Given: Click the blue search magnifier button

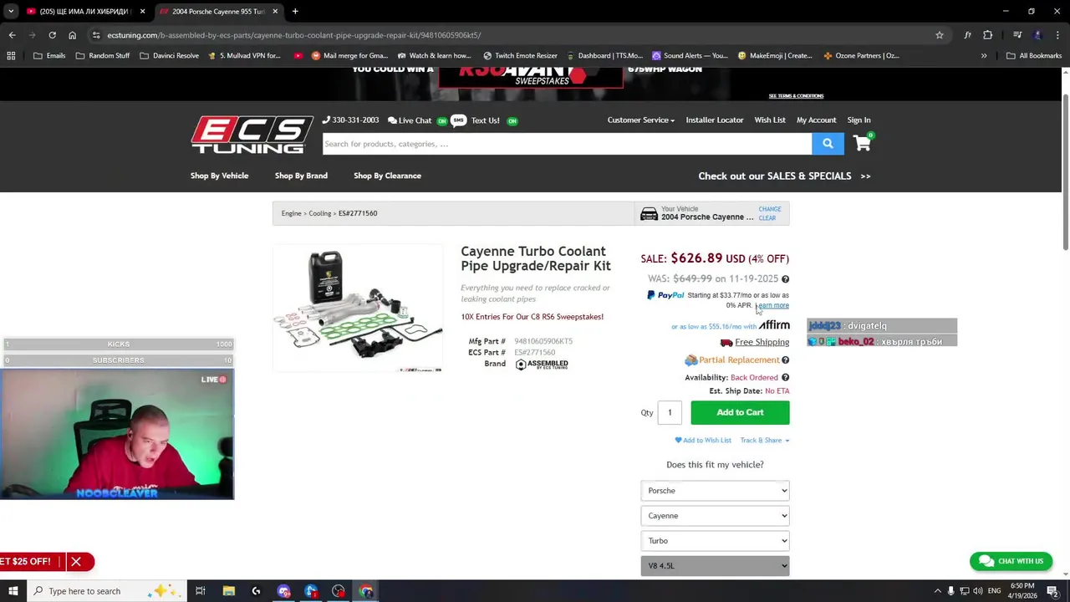Looking at the screenshot, I should [828, 144].
